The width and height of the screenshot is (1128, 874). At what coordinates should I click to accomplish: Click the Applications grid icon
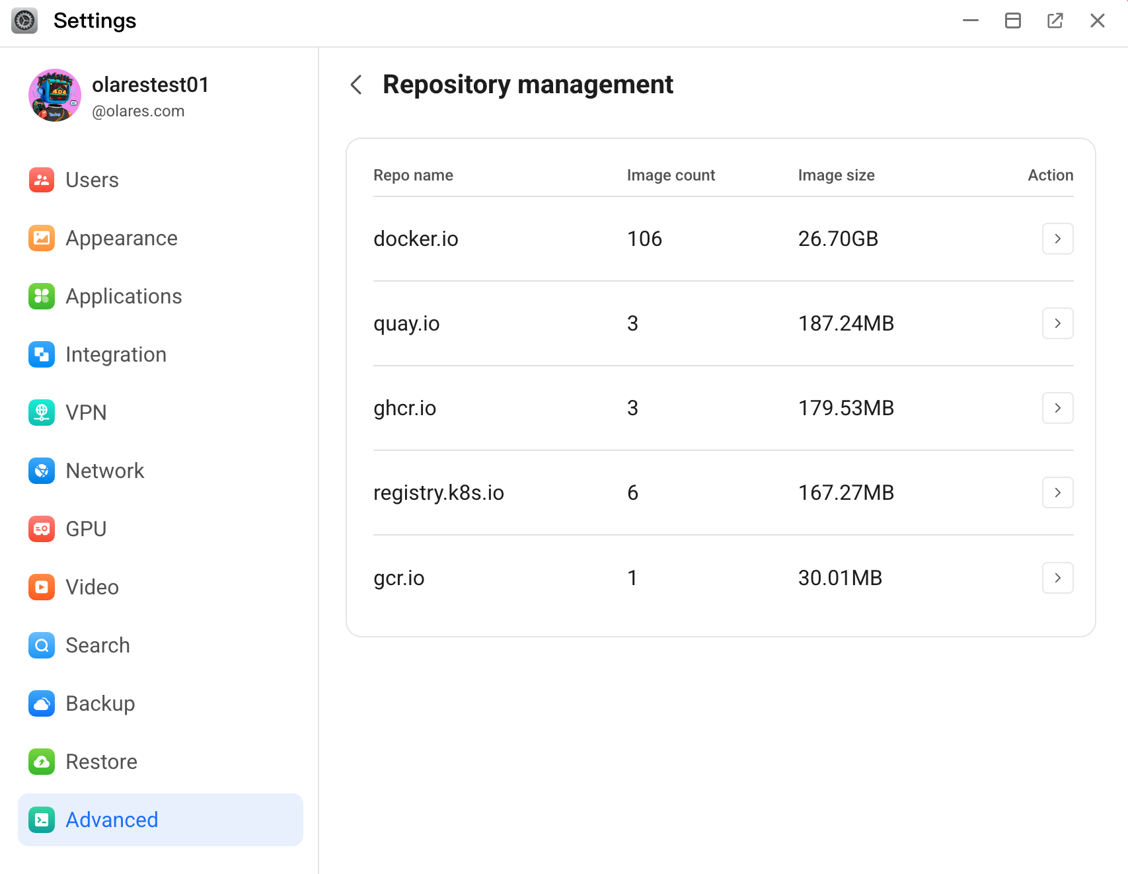tap(42, 296)
